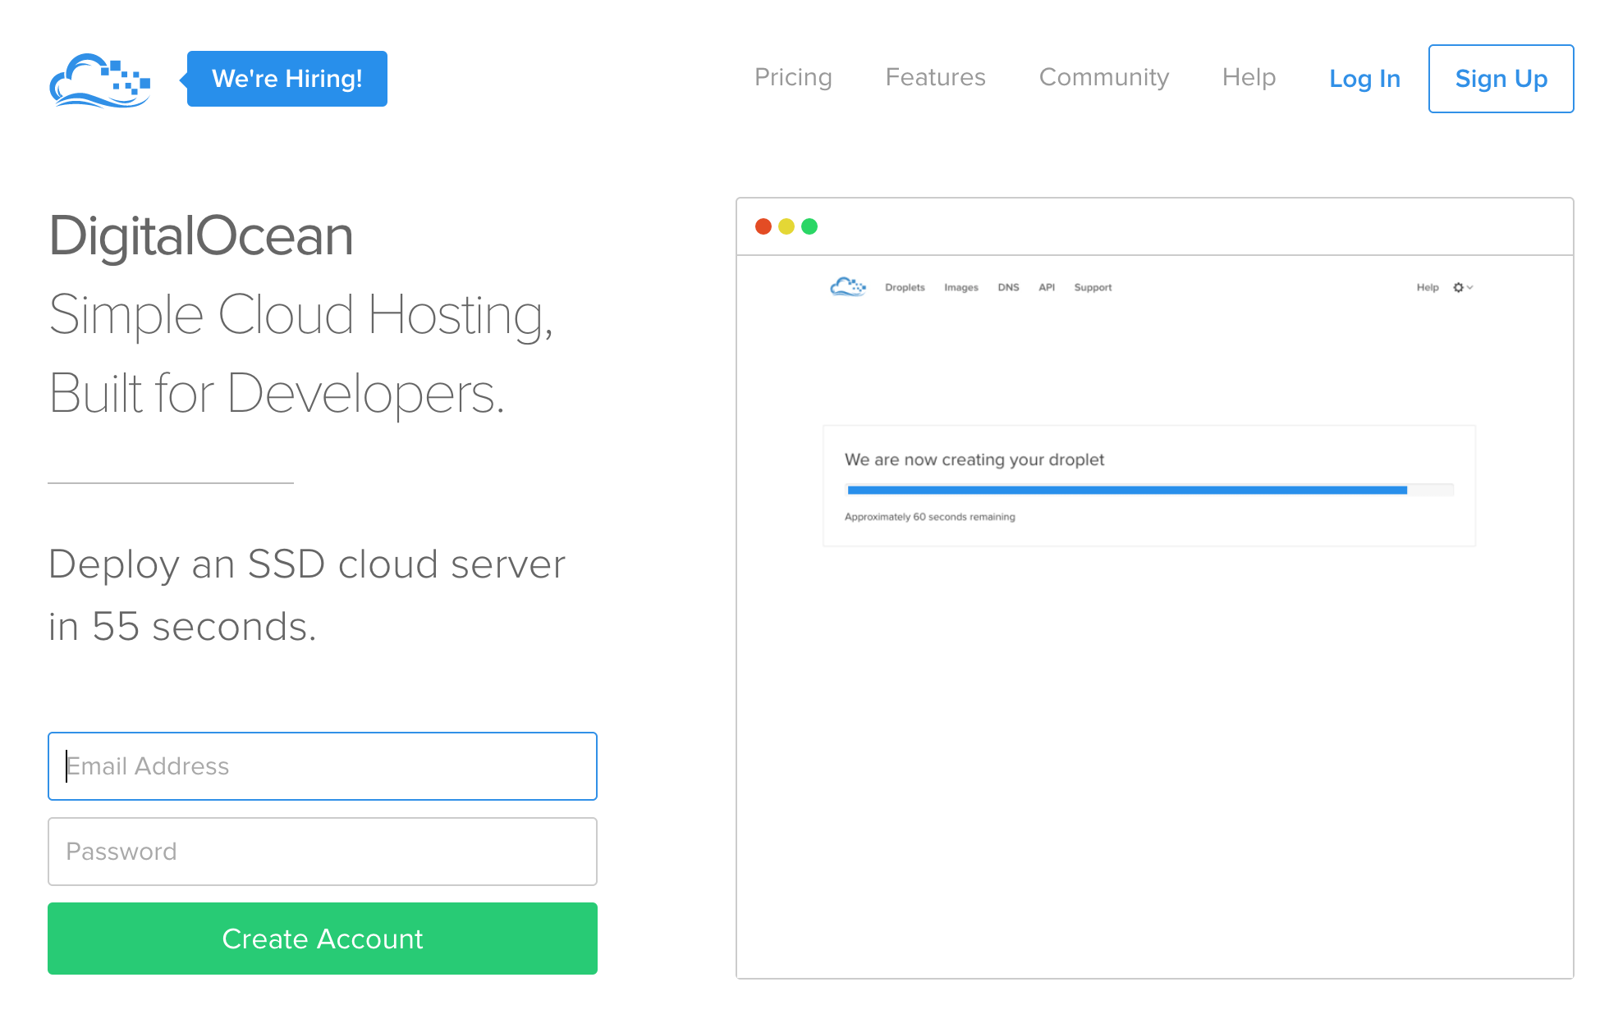
Task: Click the small cloud logo inside the preview window
Action: pos(848,287)
